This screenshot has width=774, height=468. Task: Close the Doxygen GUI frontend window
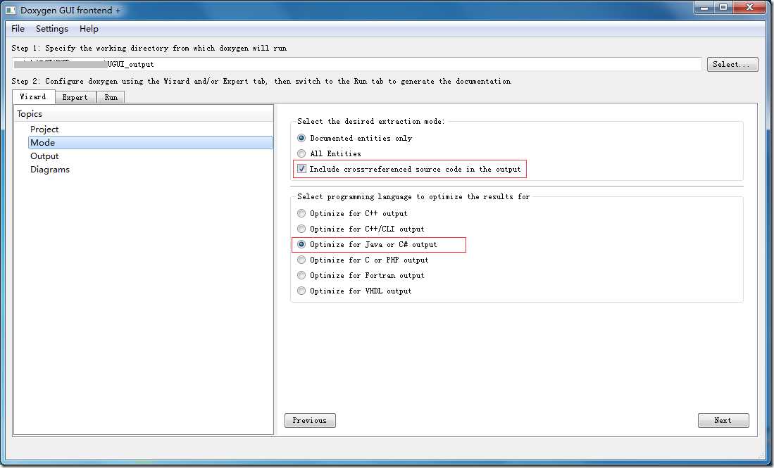pyautogui.click(x=749, y=8)
